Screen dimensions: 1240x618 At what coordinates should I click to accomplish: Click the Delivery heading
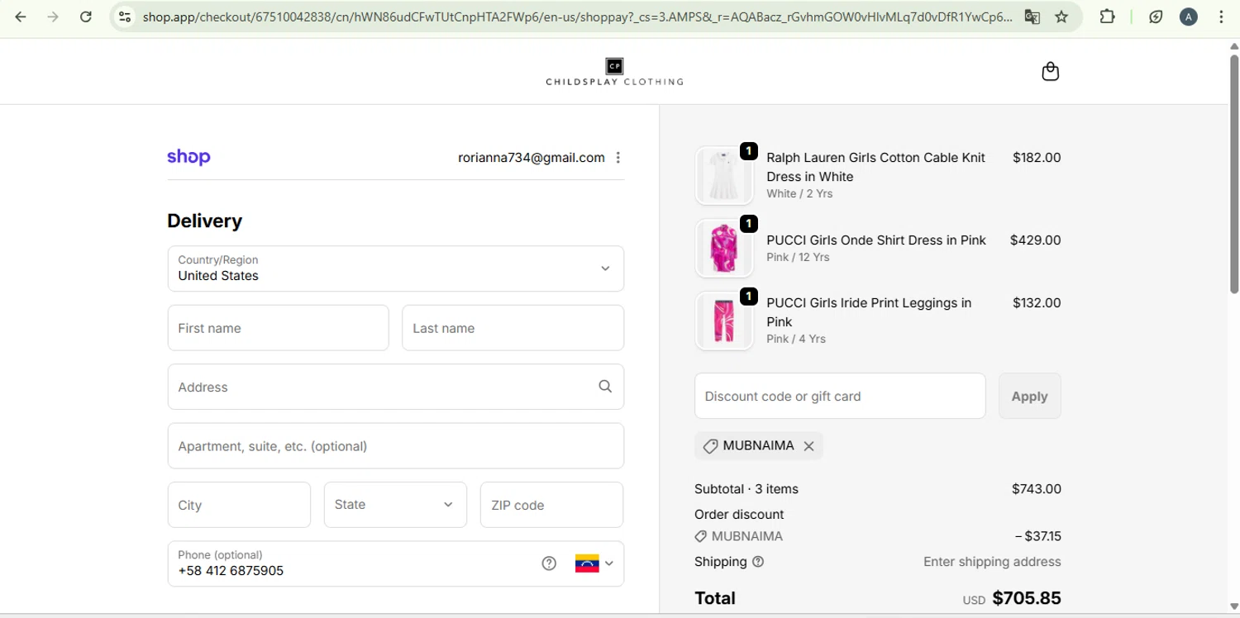point(205,221)
